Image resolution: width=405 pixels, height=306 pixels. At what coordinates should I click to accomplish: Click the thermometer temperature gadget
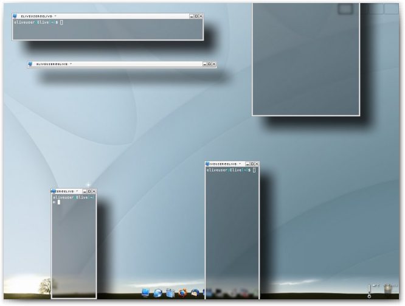[369, 291]
